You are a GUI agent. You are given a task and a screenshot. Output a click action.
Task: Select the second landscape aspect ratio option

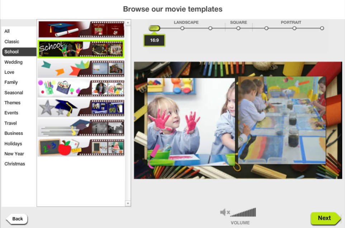182,28
